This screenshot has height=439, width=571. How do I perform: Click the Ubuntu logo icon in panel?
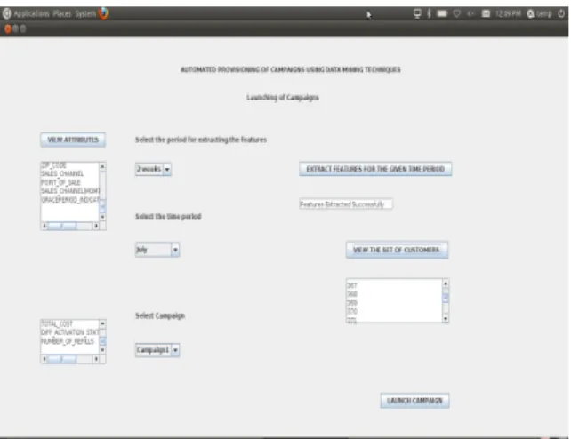point(6,13)
